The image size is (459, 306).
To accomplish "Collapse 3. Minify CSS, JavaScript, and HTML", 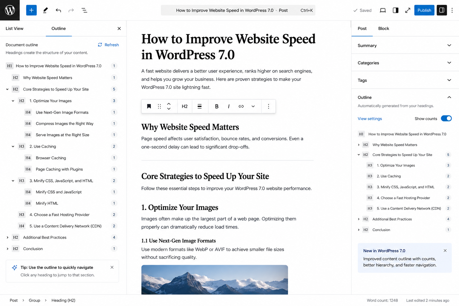I will (x=13, y=181).
